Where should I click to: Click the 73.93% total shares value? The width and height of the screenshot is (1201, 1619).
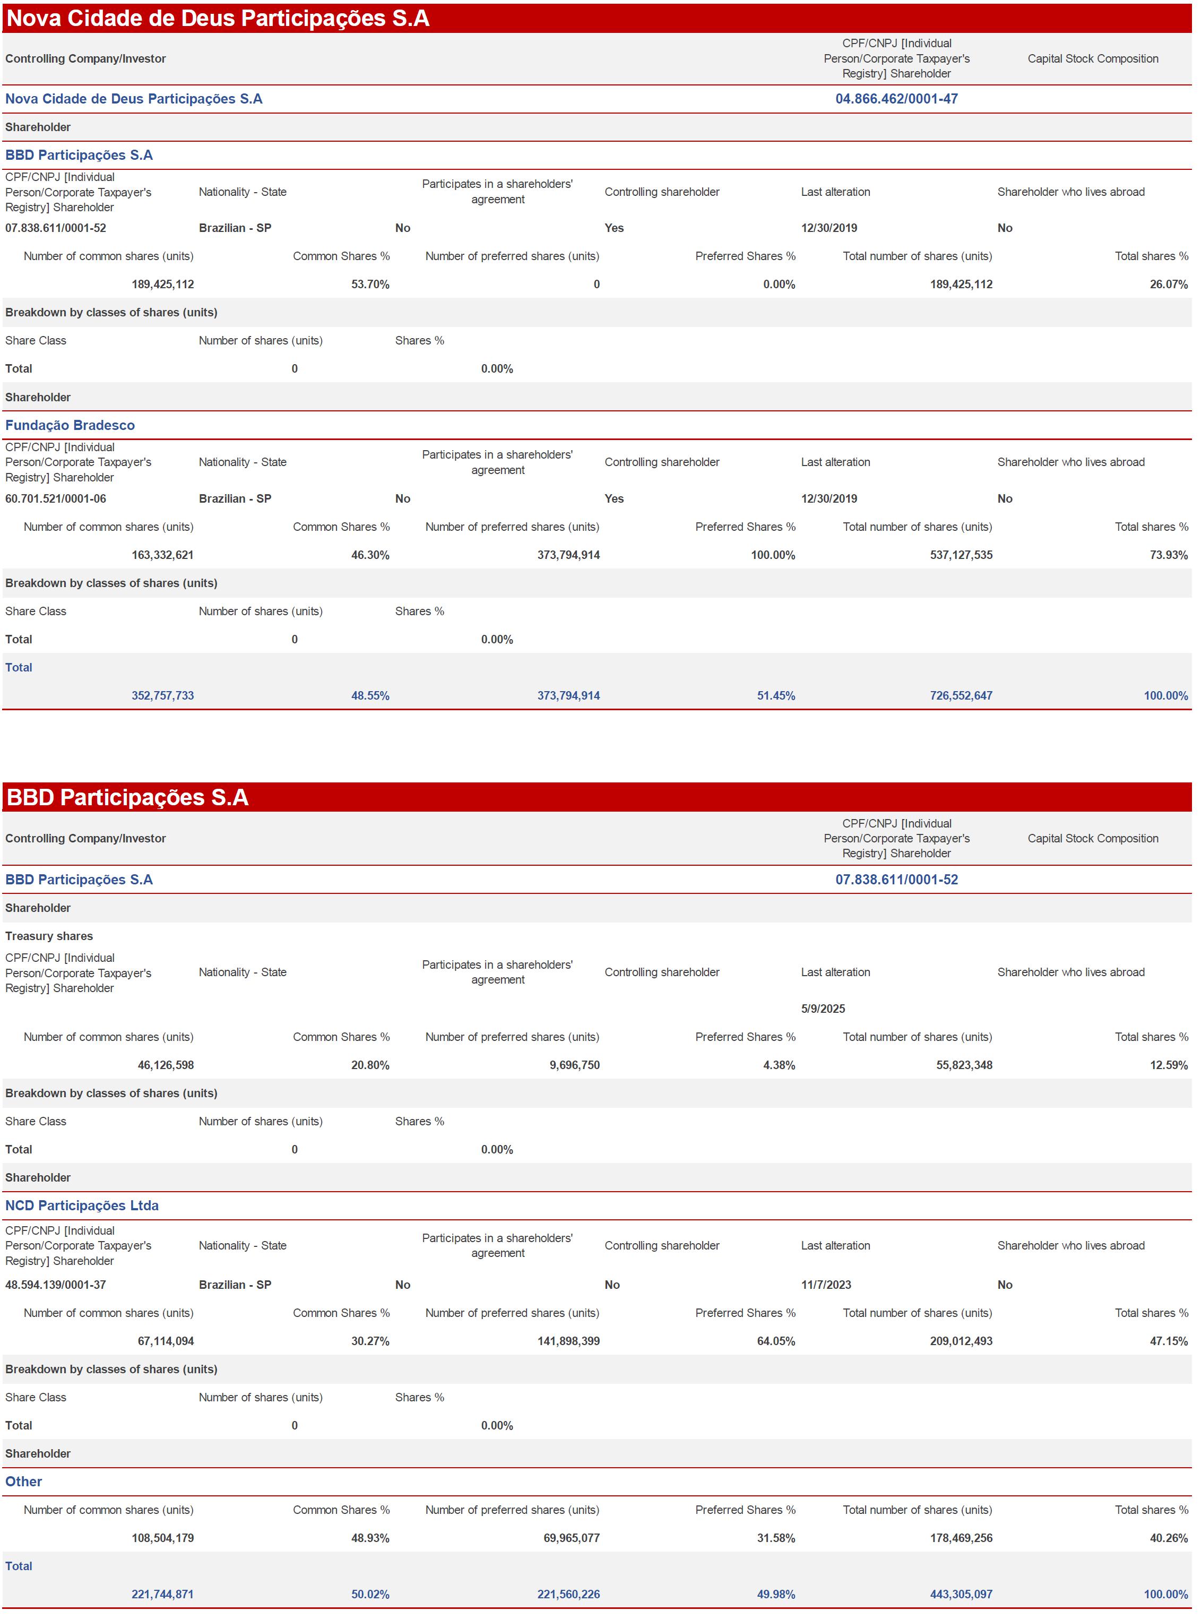click(x=1168, y=555)
